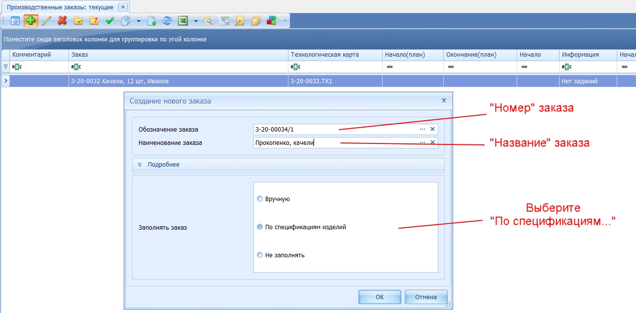This screenshot has height=313, width=636.
Task: Click the magnifier search icon in toolbar
Action: click(x=209, y=21)
